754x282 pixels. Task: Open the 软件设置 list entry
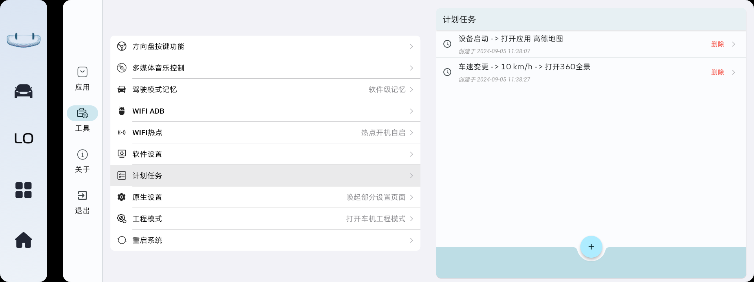tap(265, 154)
